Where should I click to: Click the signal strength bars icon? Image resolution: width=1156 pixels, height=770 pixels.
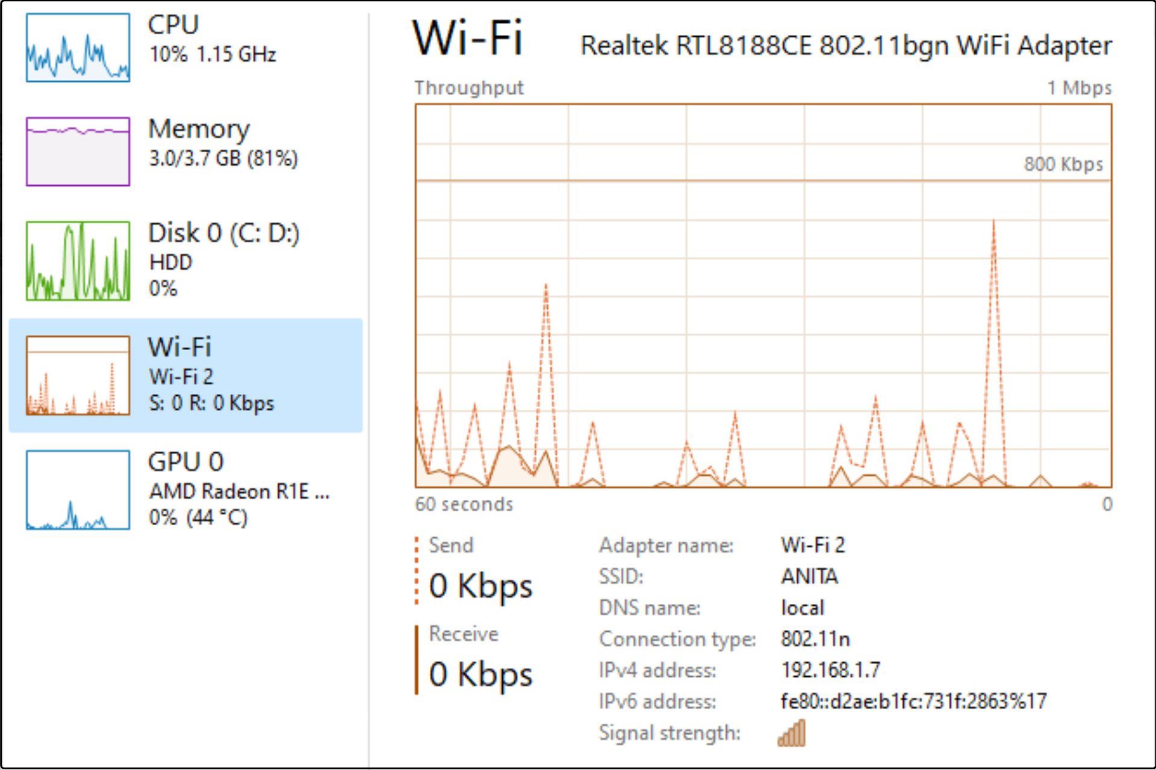[791, 733]
